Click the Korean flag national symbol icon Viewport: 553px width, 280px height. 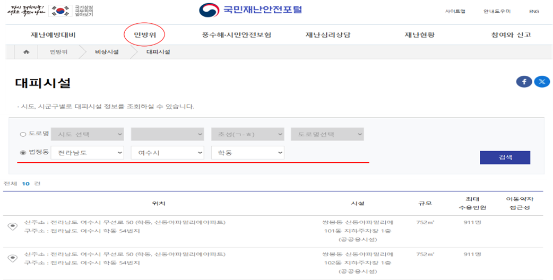[x=60, y=11]
